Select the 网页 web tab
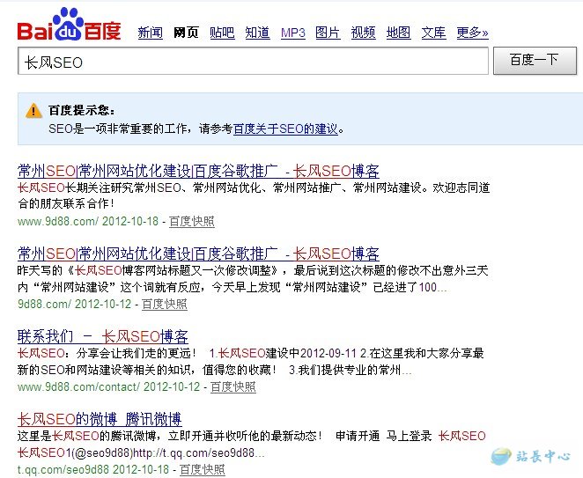 [x=186, y=33]
